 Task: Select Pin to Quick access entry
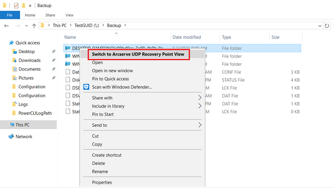click(110, 79)
